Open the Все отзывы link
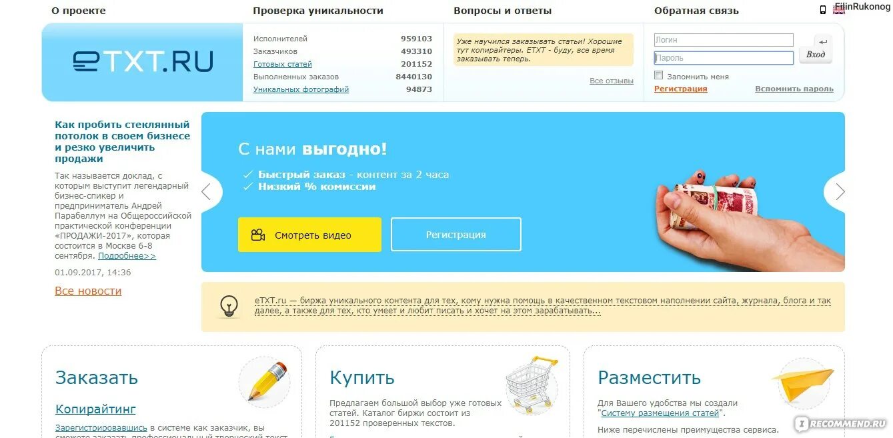 click(612, 81)
